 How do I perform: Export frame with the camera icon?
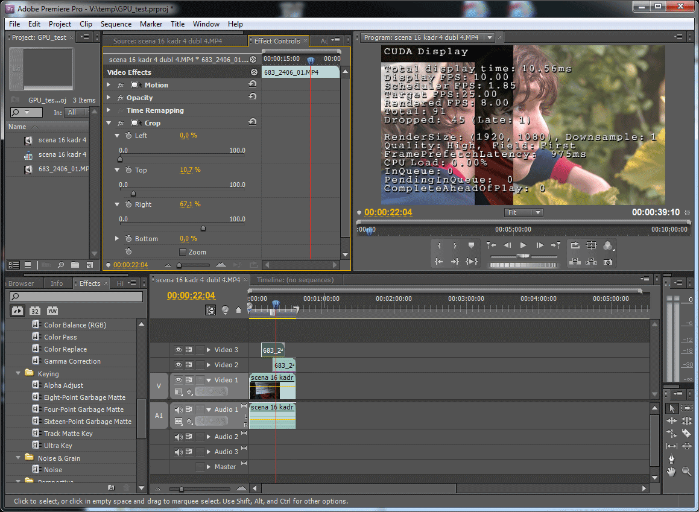[607, 262]
